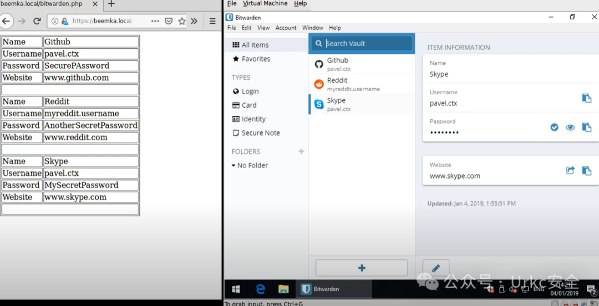
Task: Filter vault by Identity type
Action: click(x=248, y=119)
